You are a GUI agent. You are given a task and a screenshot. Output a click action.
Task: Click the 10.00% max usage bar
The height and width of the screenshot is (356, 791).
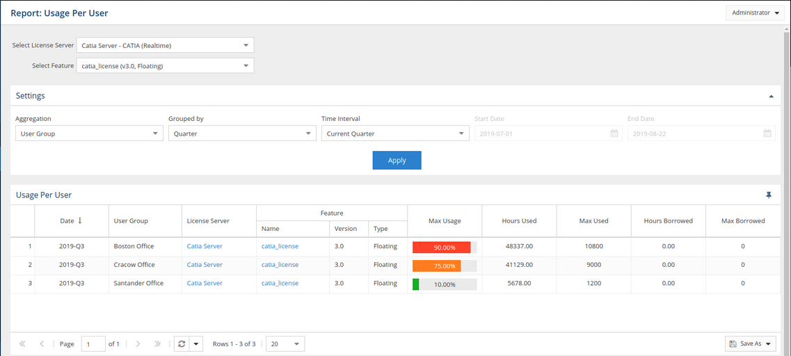click(x=445, y=284)
